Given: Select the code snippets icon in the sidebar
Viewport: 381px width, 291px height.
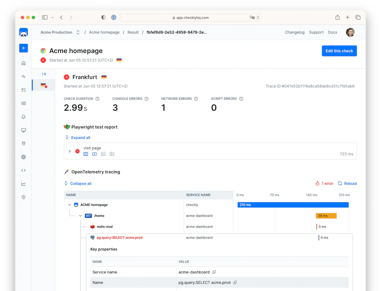Looking at the screenshot, I should tap(23, 170).
